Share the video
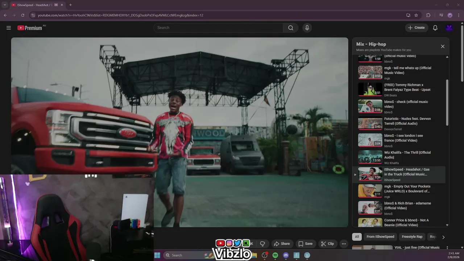The image size is (464, 261). [x=282, y=244]
